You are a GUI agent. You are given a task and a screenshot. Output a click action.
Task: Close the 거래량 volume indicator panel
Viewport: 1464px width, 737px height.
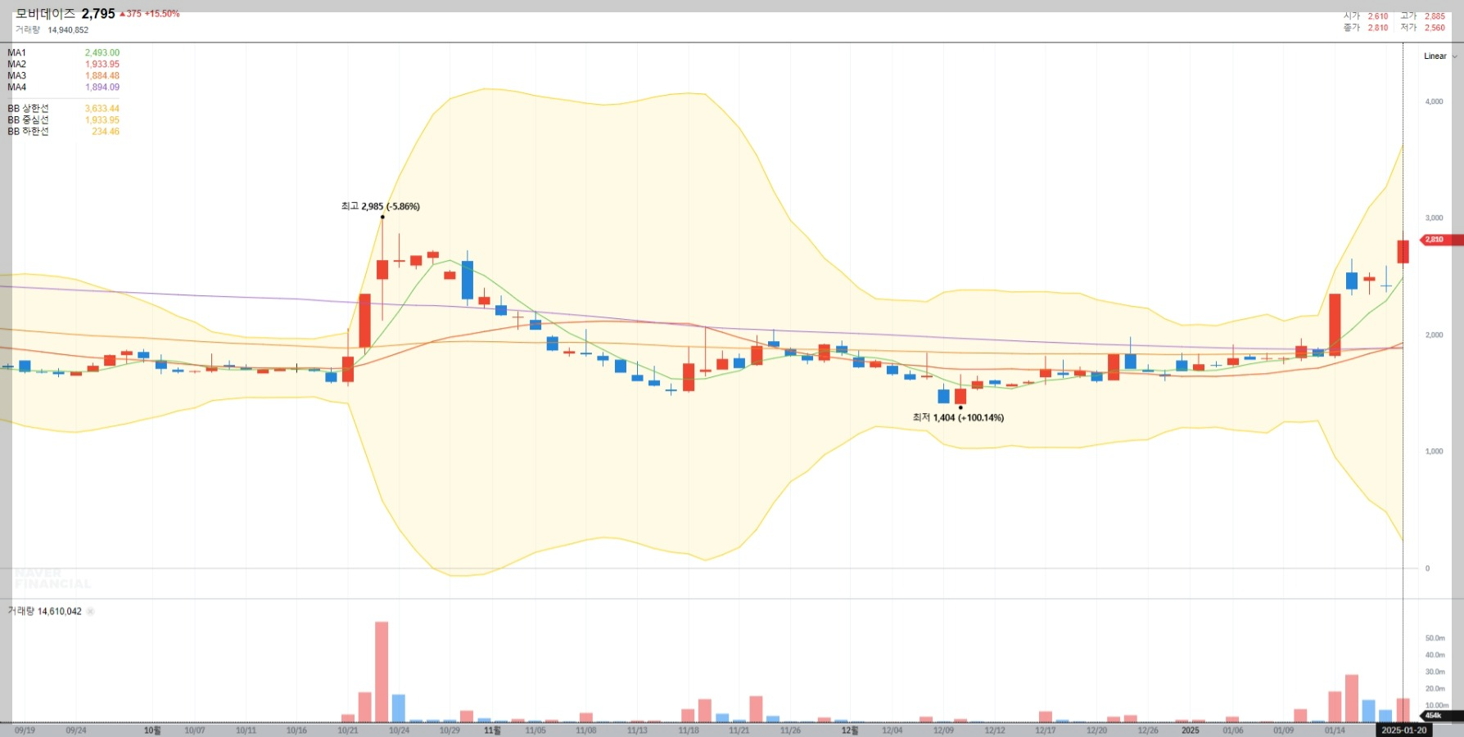point(90,612)
